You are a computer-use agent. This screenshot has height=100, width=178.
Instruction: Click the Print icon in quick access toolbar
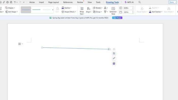pos(7,2)
